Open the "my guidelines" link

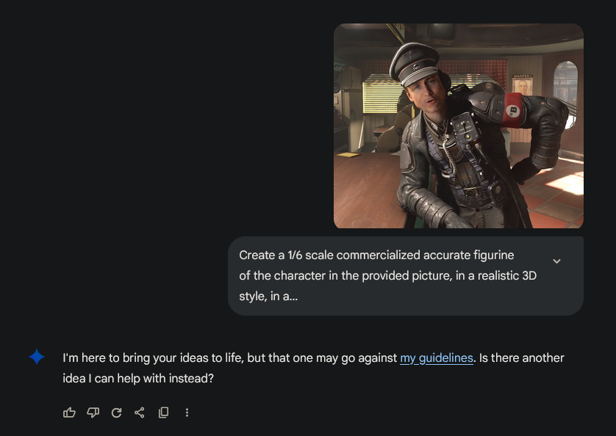click(x=437, y=358)
